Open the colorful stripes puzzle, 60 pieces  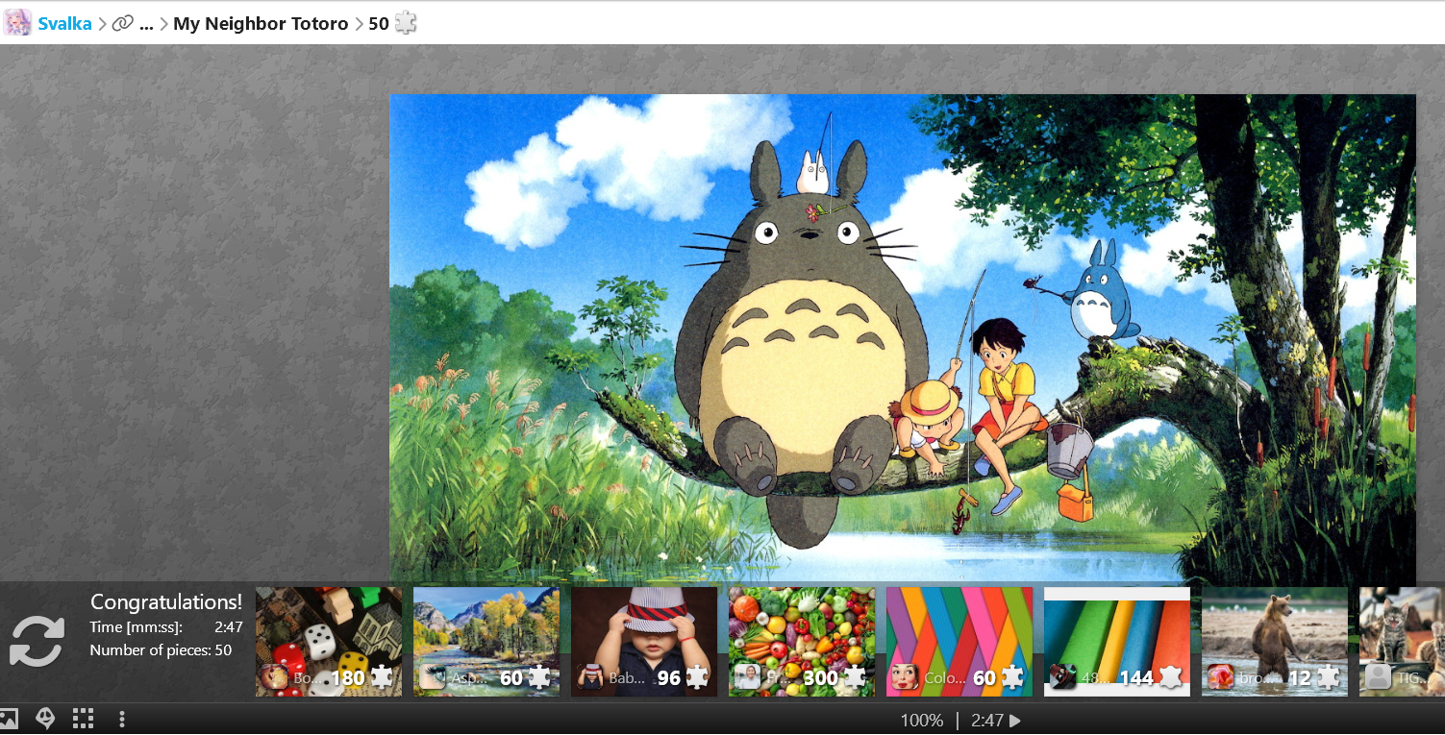959,642
